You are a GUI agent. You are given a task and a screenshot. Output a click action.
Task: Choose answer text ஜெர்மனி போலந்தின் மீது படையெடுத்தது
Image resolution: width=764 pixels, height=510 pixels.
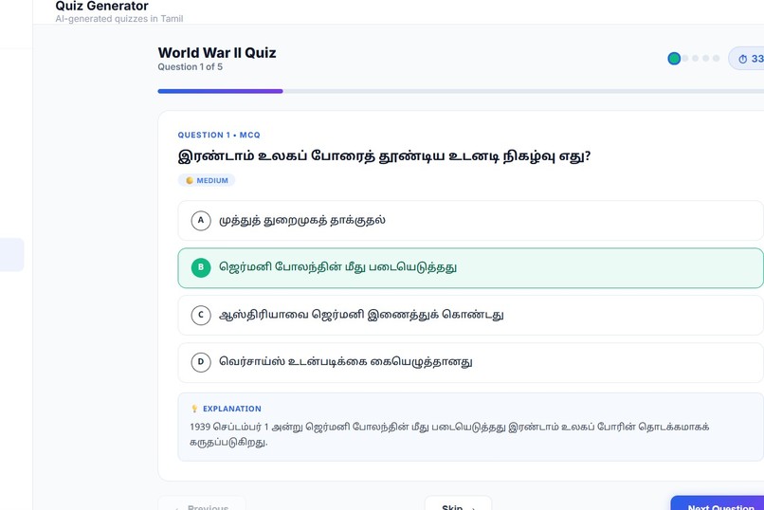[337, 267]
